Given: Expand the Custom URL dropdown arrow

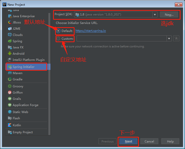Looking at the screenshot, I should (169, 38).
